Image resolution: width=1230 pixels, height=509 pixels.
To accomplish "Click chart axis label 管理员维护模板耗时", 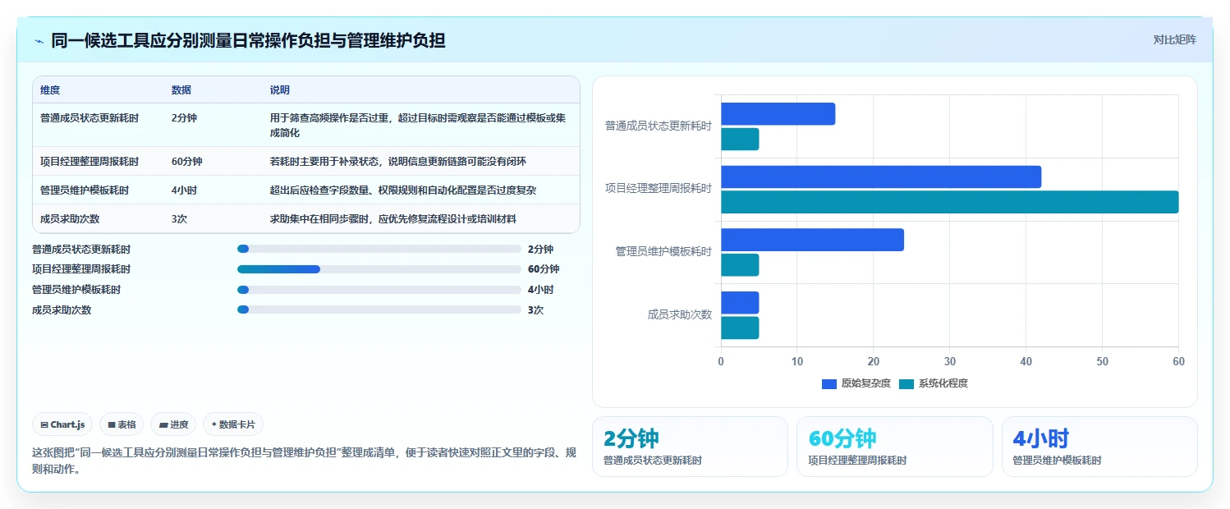I will (x=663, y=251).
